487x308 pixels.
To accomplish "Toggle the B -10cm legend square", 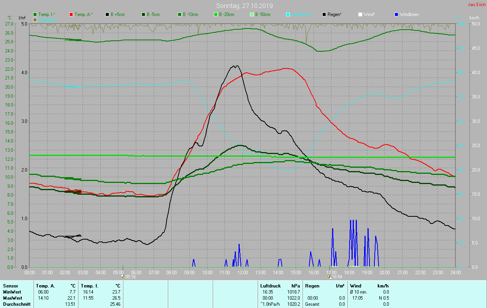I will pyautogui.click(x=180, y=14).
